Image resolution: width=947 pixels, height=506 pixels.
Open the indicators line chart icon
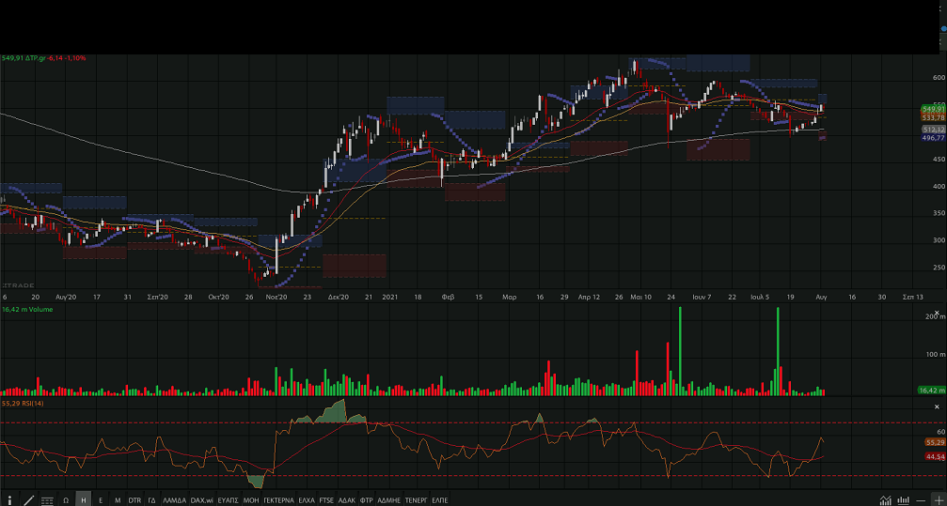(885, 499)
